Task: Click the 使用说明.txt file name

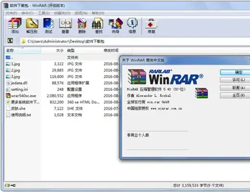Action: [x=21, y=115]
